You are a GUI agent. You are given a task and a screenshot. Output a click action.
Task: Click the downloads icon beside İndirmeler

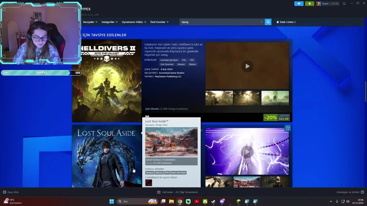pos(159,192)
